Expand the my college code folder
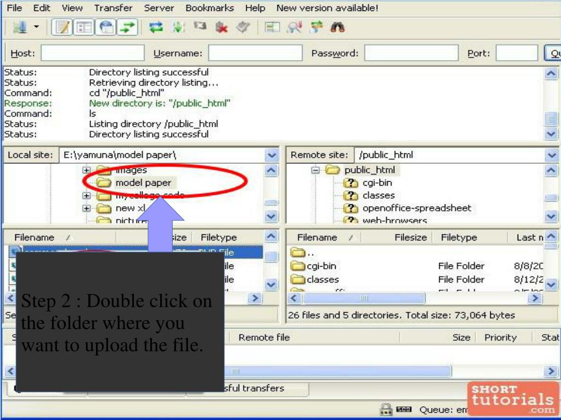561x420 pixels. tap(86, 195)
